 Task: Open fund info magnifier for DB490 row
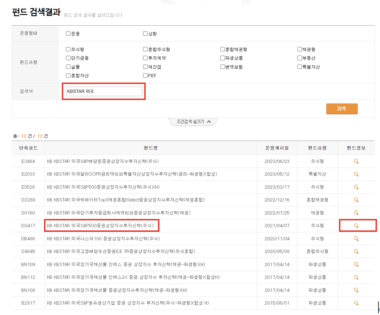coord(356,239)
